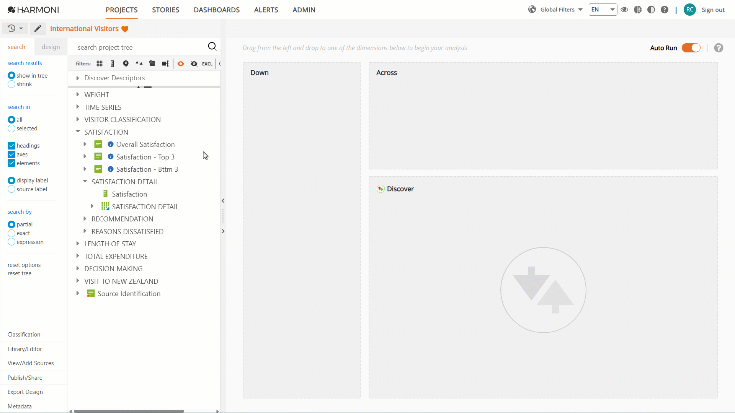Click the crossed-out eye hidden filter
The height and width of the screenshot is (413, 735).
tap(194, 64)
